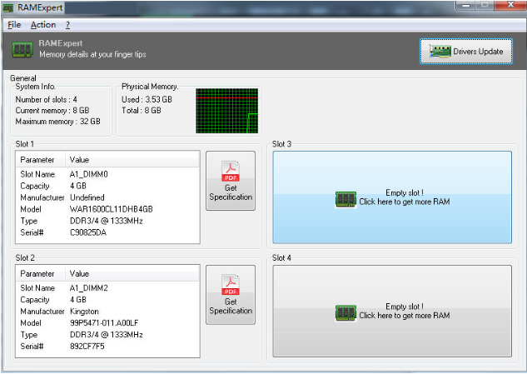Click the Empty Slot 3 get more RAM panel
The width and height of the screenshot is (527, 374).
391,197
